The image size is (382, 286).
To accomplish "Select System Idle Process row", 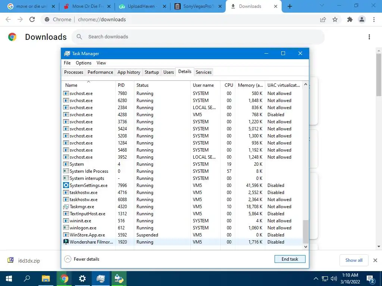I will [x=182, y=171].
